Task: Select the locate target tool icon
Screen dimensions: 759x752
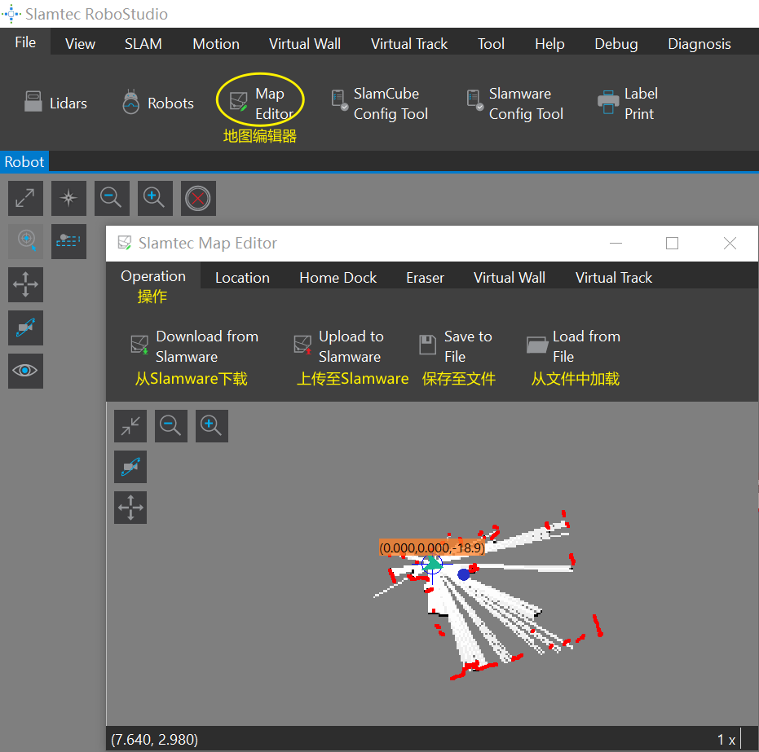Action: 25,241
